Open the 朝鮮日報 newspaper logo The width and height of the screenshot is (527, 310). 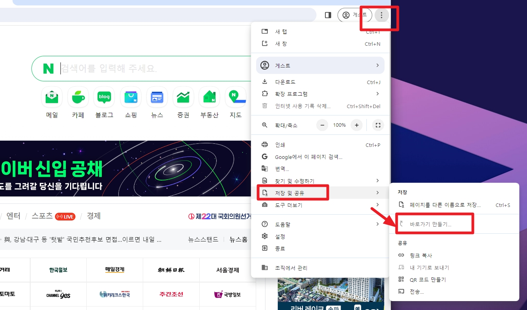coord(171,270)
